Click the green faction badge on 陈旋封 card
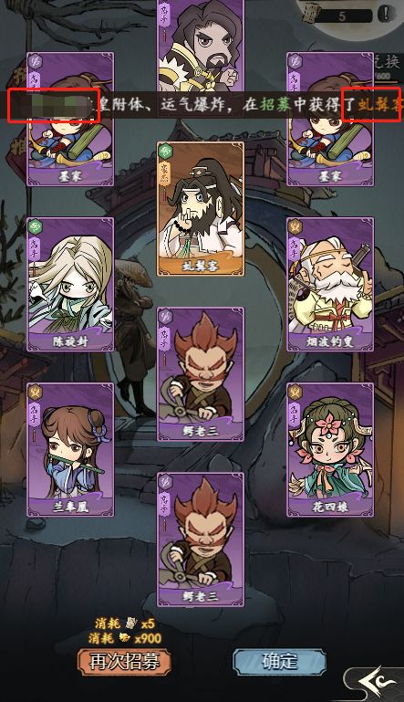404x702 pixels. coord(36,226)
